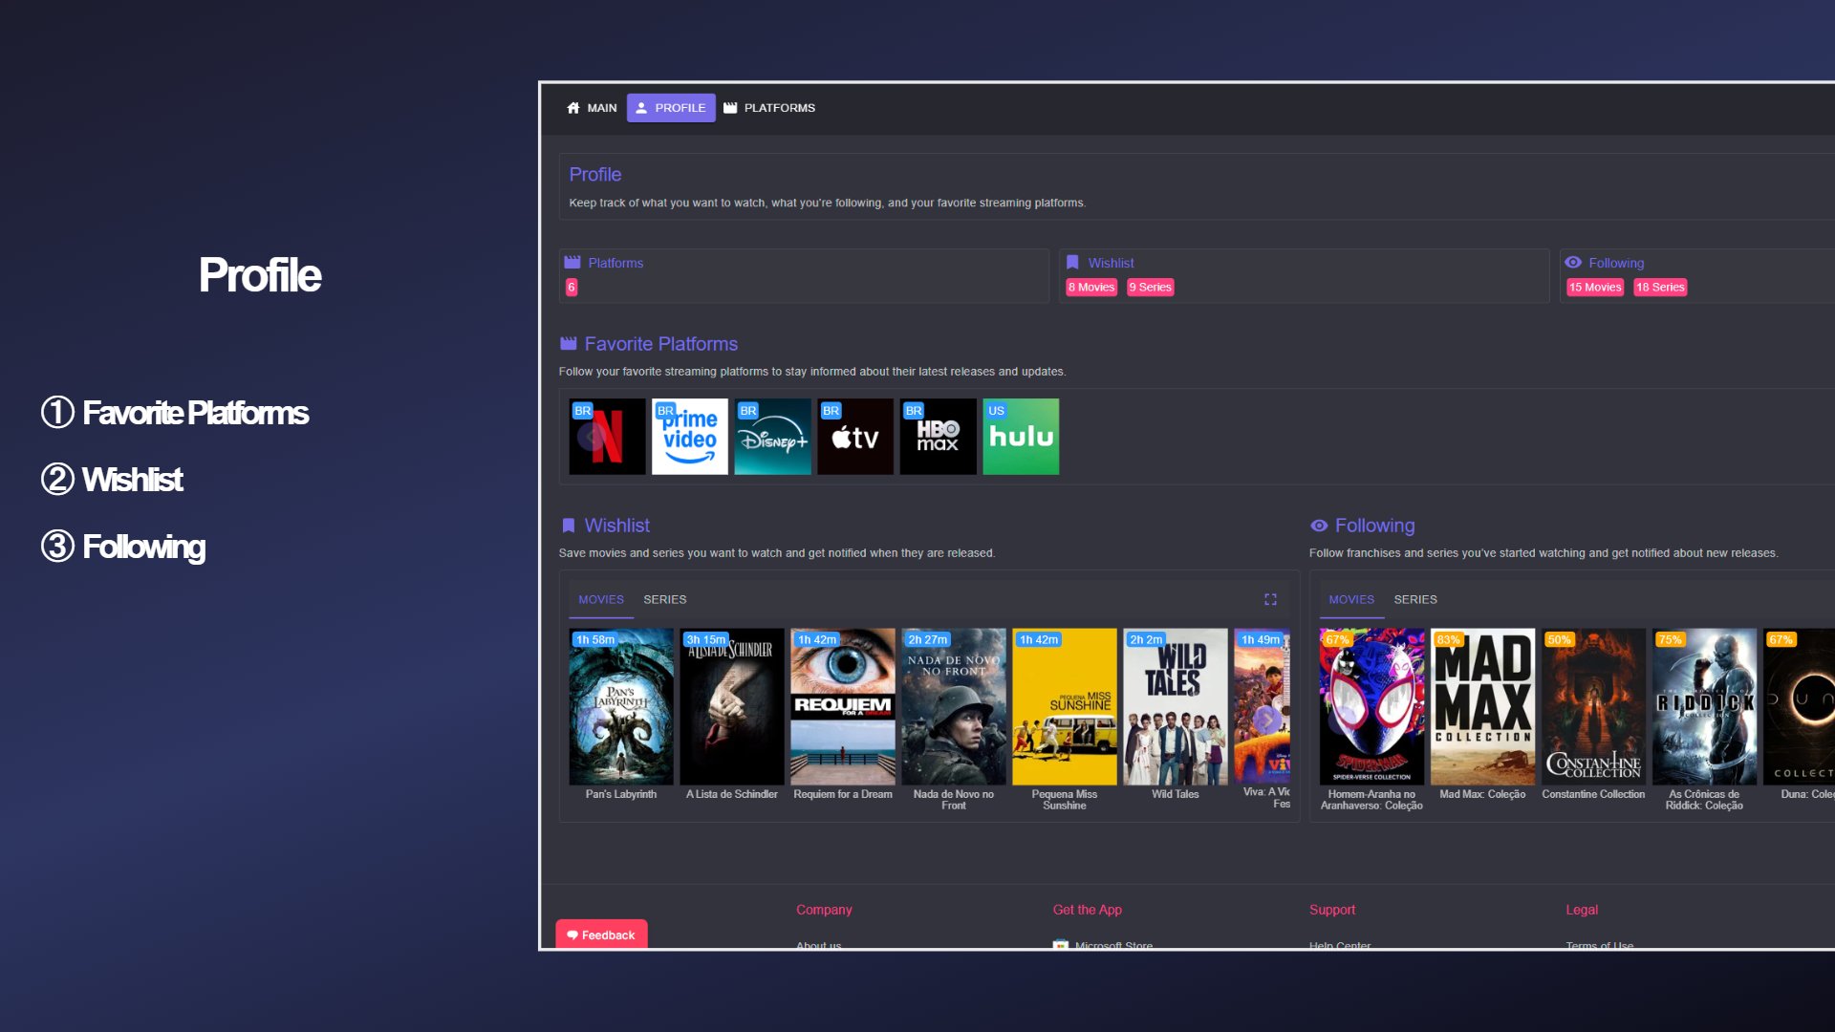Click the clapperboard icon in Platforms summary card
Viewport: 1835px width, 1032px height.
tap(572, 263)
